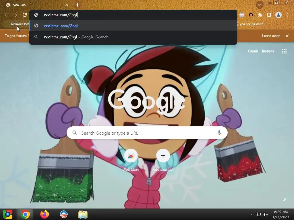Open the volume speaker tray icon
Viewport: 294px width, 220px height.
[266, 215]
